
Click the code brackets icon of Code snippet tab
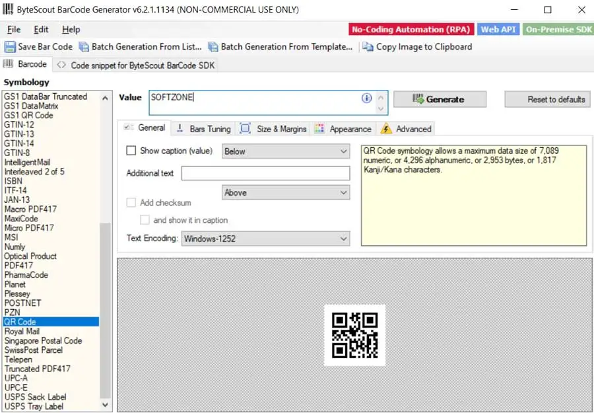point(61,65)
